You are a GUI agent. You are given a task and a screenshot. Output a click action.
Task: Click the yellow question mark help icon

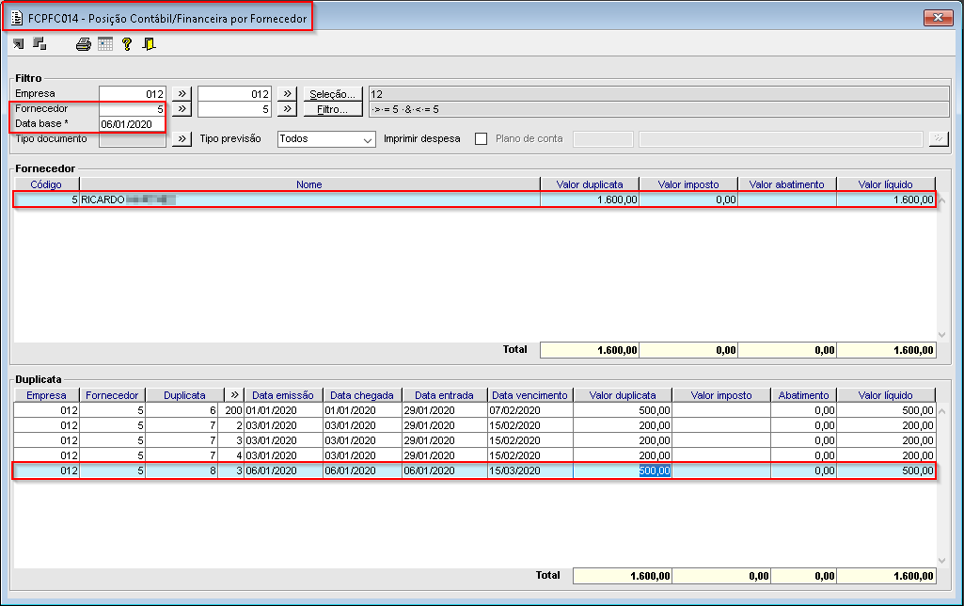pyautogui.click(x=127, y=44)
